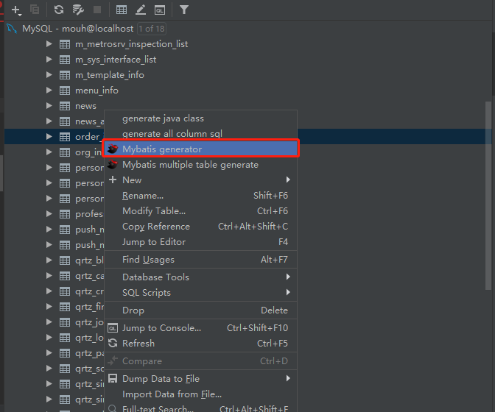Screen dimensions: 495x412
Task: Click table icon of m_sys_interface_list
Action: coord(65,60)
